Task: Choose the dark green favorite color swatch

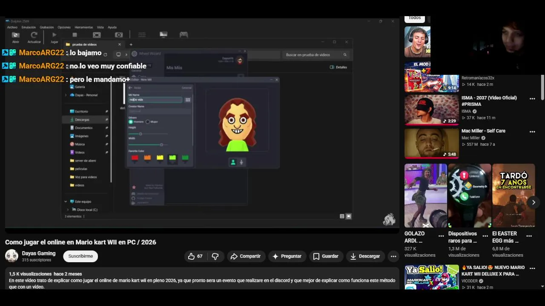Action: tap(185, 158)
